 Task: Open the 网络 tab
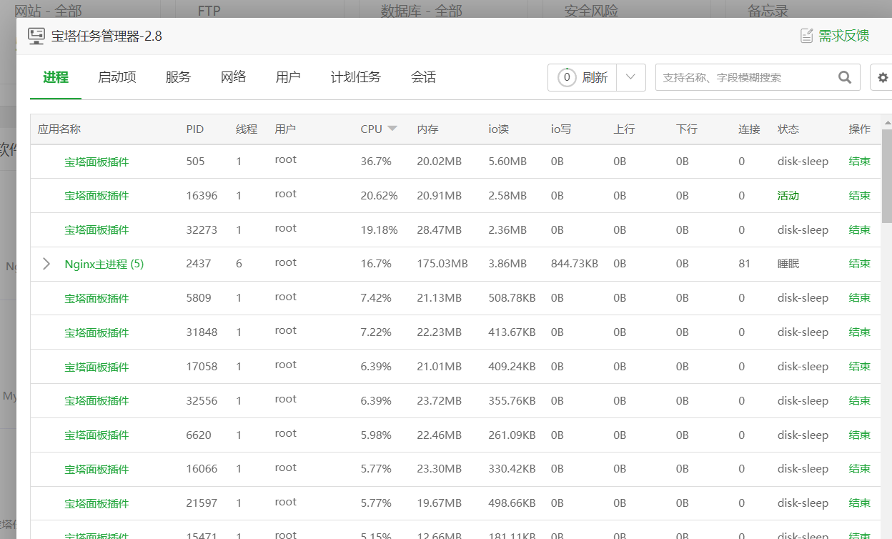233,77
